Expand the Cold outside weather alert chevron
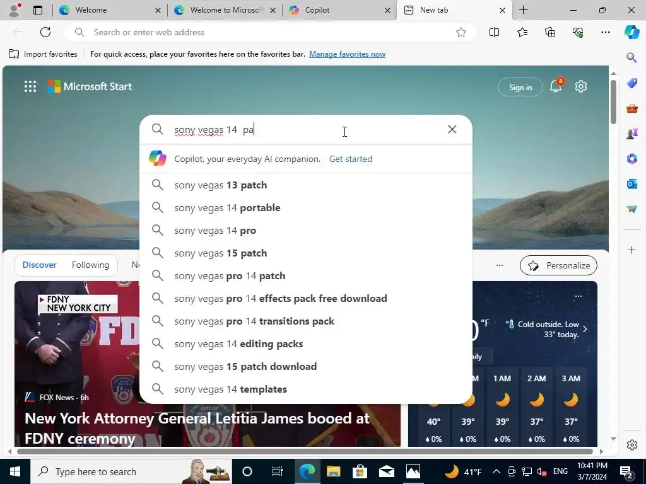Image resolution: width=646 pixels, height=484 pixels. pos(585,329)
